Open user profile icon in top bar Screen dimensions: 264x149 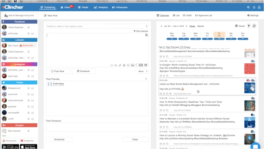[x=259, y=7]
